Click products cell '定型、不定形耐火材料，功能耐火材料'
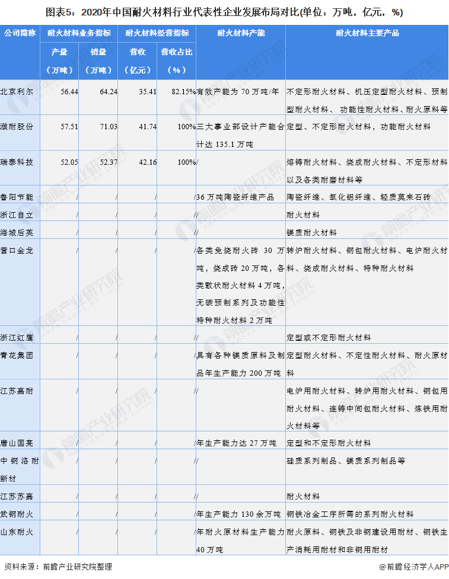 [x=358, y=127]
